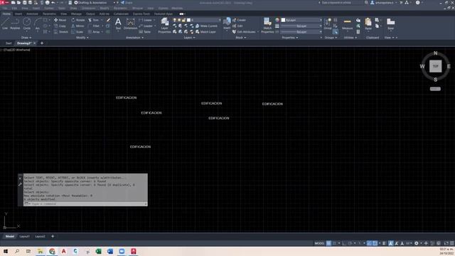Click the Base view tool

[x=390, y=24]
